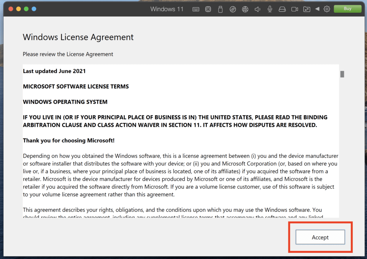Image resolution: width=367 pixels, height=259 pixels.
Task: Click "Please review the License Agreement" text
Action: [68, 54]
